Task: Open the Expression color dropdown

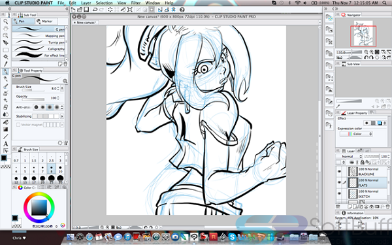Action: point(356,134)
